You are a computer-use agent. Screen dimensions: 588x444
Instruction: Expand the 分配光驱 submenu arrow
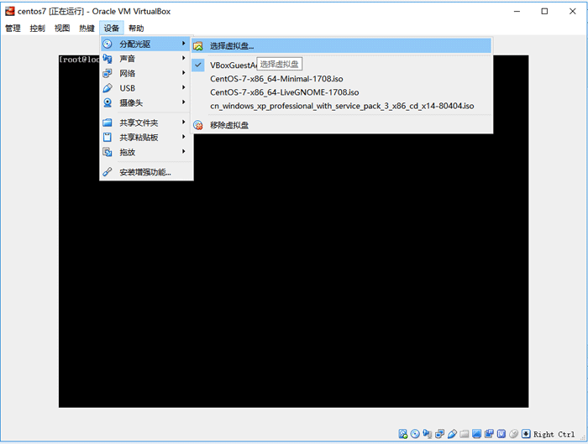(183, 44)
